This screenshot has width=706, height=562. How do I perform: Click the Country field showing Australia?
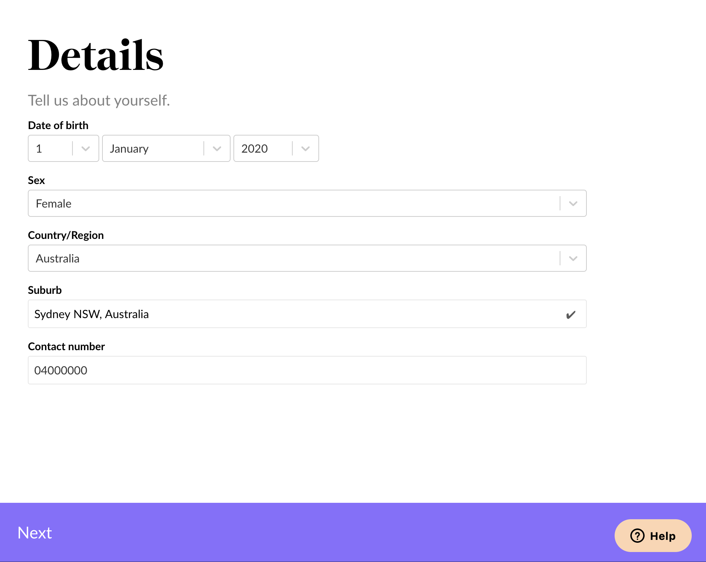307,258
